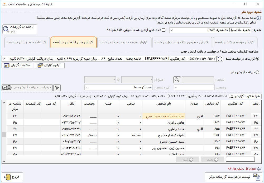Toggle archived data display checkbox
This screenshot has height=183, width=264.
point(164,30)
